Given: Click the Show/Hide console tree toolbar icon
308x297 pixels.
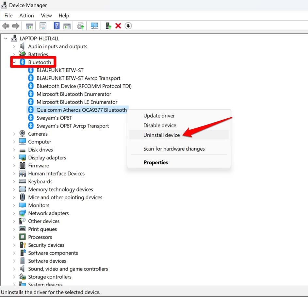Looking at the screenshot, I should 29,26.
